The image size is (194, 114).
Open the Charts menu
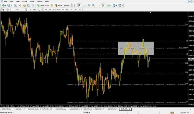[x=25, y=1]
